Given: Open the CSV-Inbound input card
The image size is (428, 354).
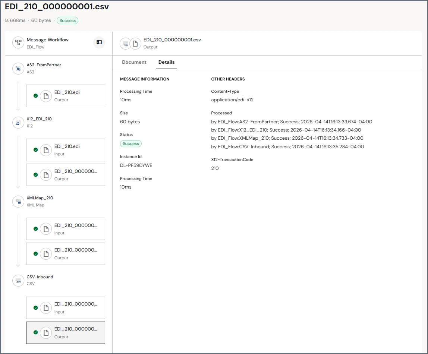Looking at the screenshot, I should tap(66, 308).
